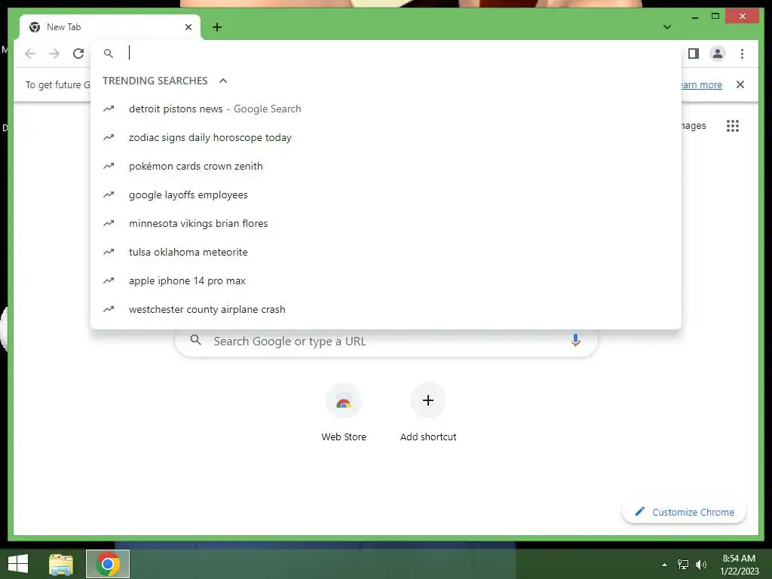
Task: Click the Customize Chrome button
Action: tap(685, 512)
